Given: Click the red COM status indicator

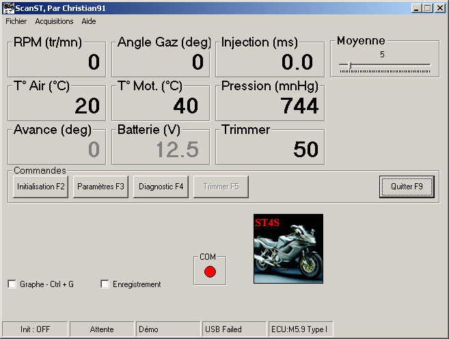Looking at the screenshot, I should 210,272.
